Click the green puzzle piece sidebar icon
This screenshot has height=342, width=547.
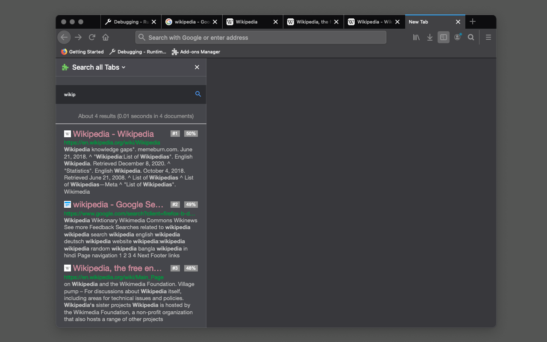tap(65, 67)
